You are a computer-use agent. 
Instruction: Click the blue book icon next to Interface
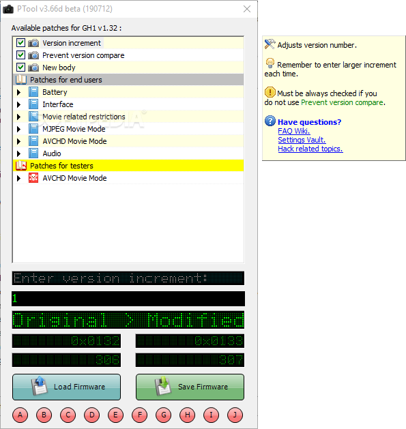point(33,104)
